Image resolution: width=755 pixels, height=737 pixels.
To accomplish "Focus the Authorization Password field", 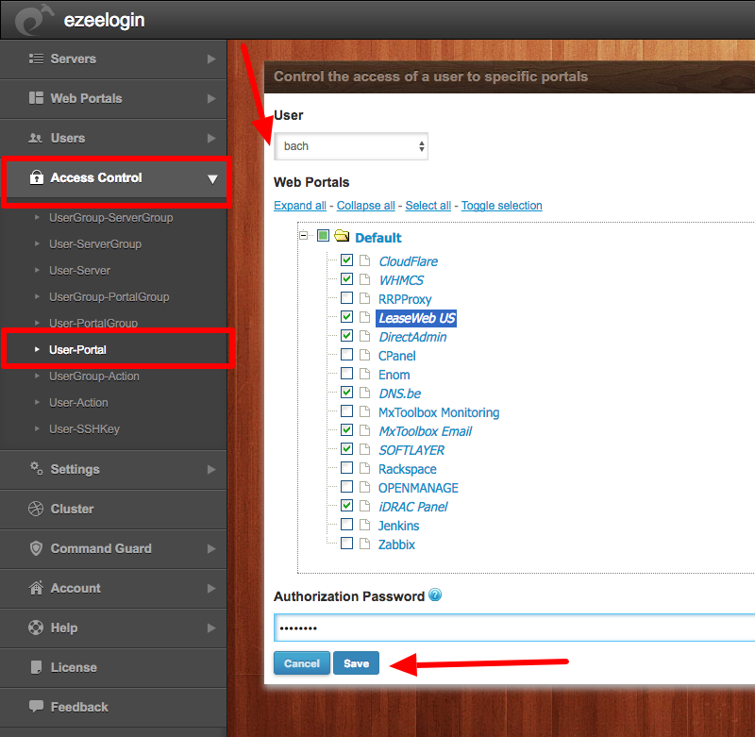I will pos(514,628).
